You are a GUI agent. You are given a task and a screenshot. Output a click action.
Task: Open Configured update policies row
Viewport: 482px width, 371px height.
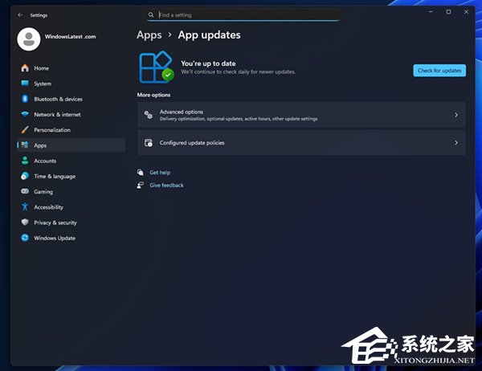tap(301, 143)
